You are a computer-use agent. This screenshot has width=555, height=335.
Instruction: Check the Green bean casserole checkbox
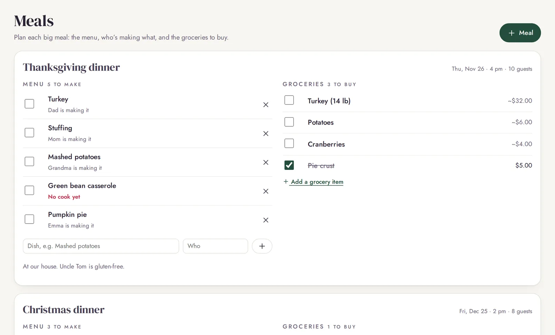click(x=29, y=190)
